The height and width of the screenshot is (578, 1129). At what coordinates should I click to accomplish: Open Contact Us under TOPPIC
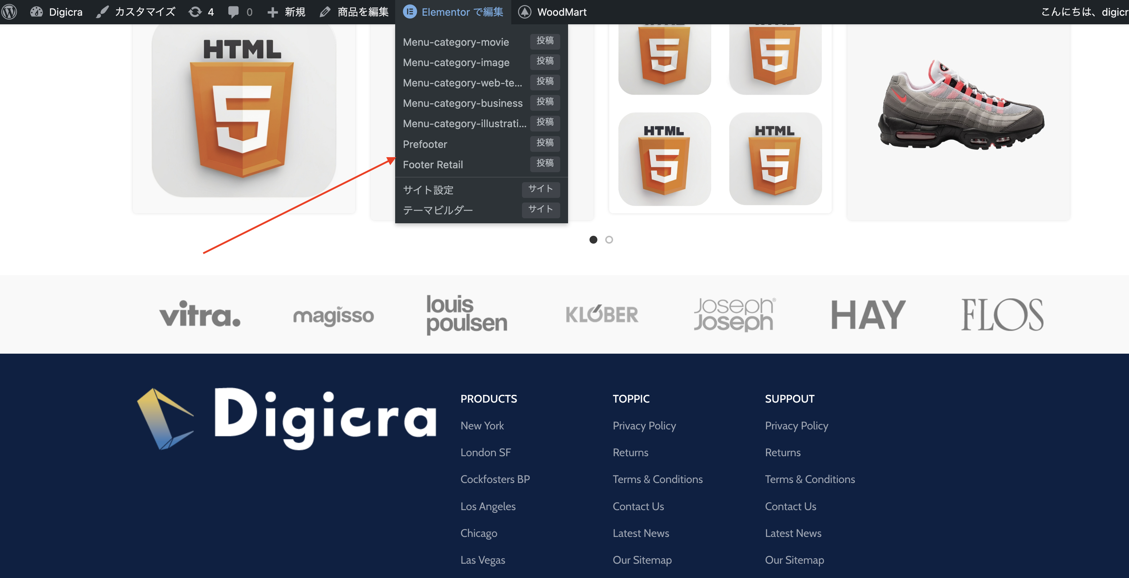[x=638, y=506]
